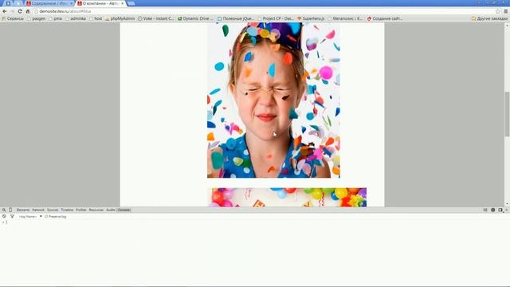The height and width of the screenshot is (287, 510).
Task: Switch to the Audits panel
Action: (x=111, y=210)
